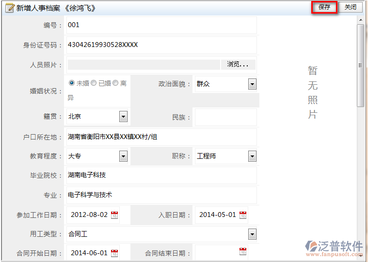Open calendar for 合同结束日期
Image resolution: width=368 pixels, height=262 pixels.
coord(243,251)
